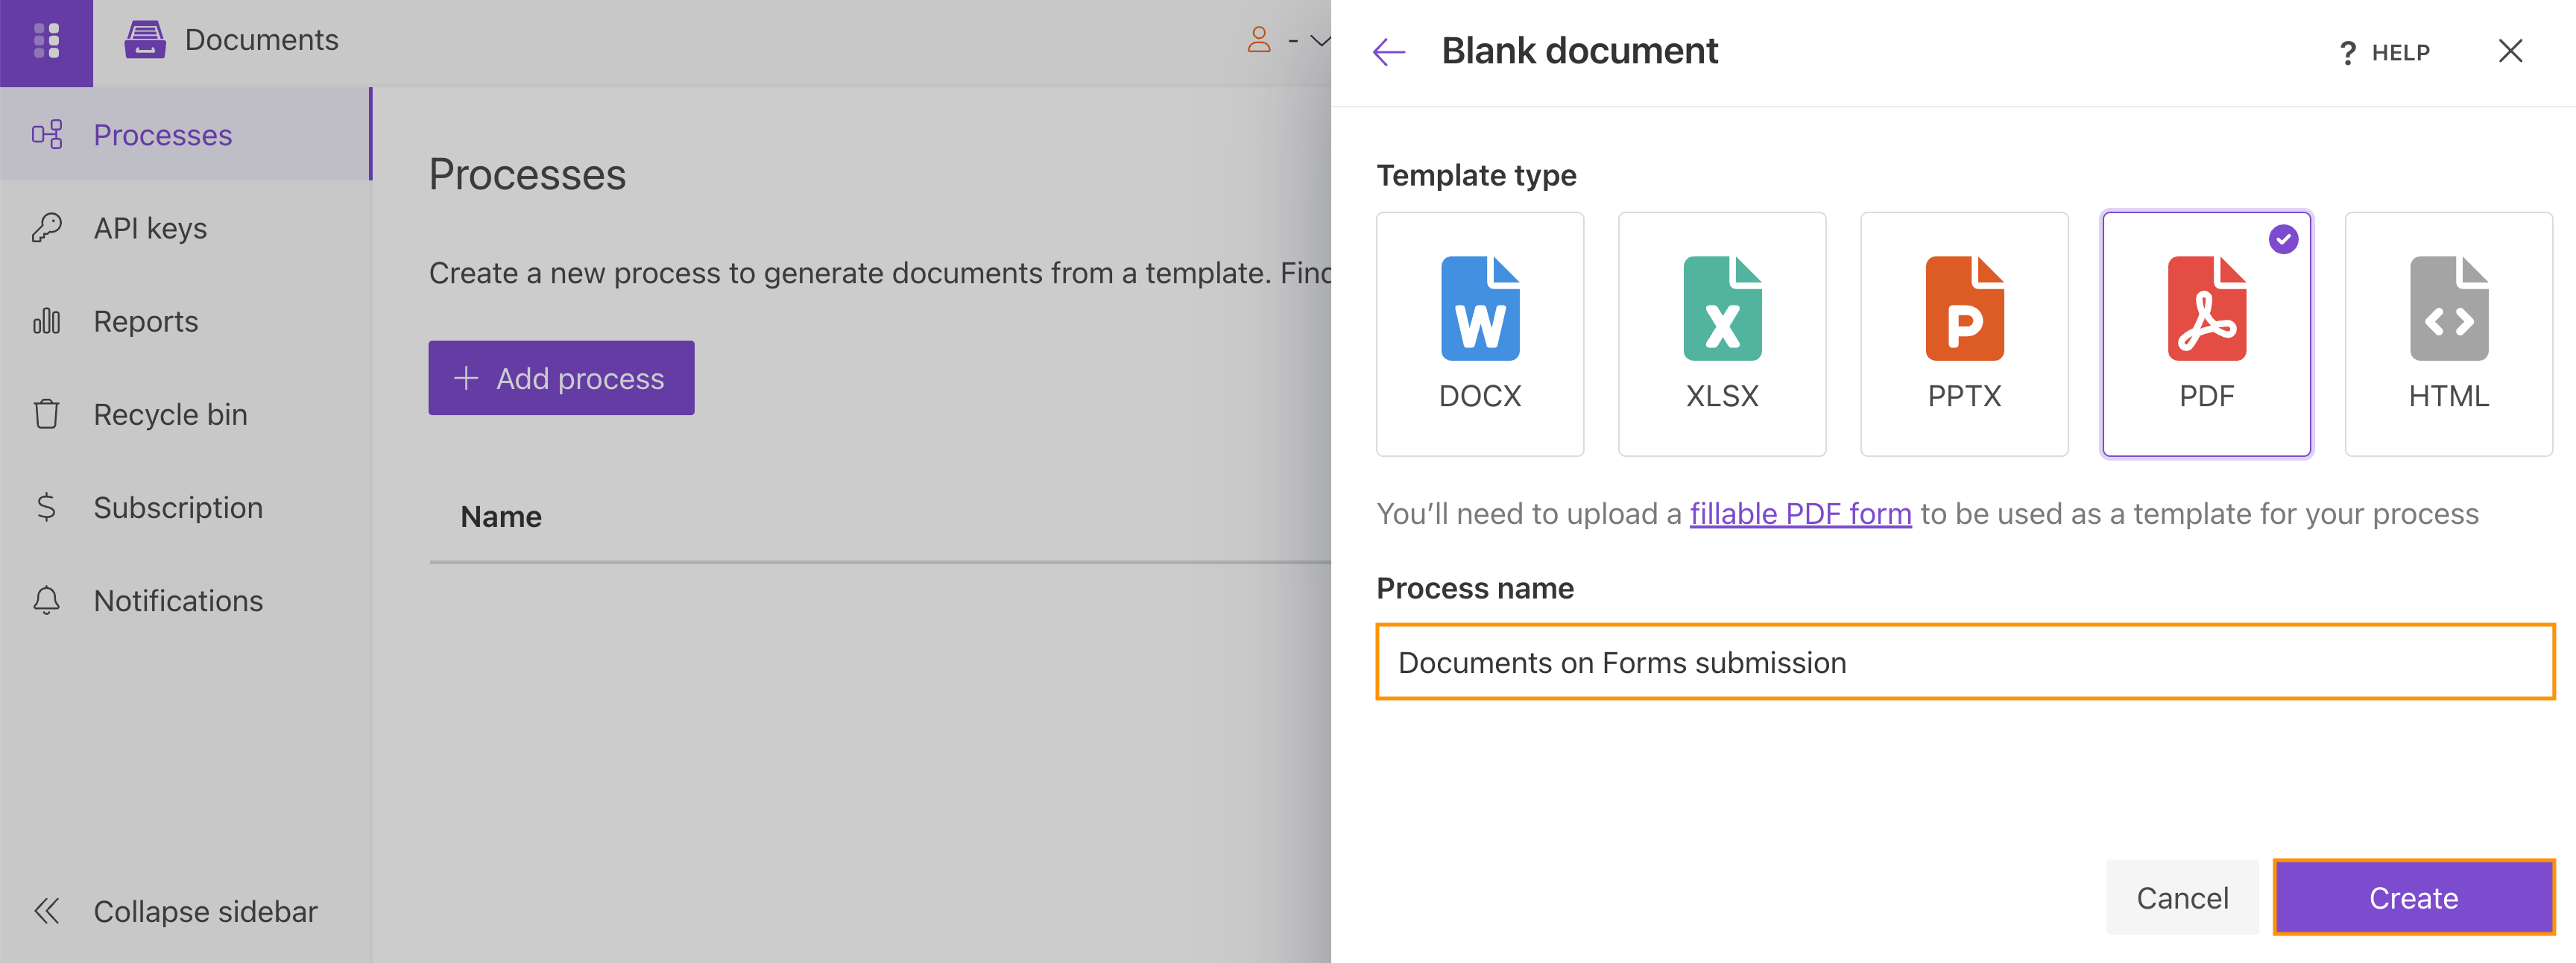Focus the Process name input field
Image resolution: width=2576 pixels, height=963 pixels.
click(1965, 662)
